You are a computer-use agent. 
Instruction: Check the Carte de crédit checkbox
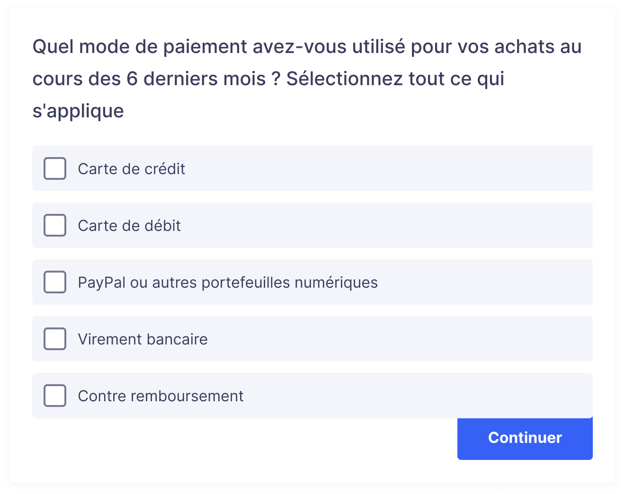tap(55, 168)
